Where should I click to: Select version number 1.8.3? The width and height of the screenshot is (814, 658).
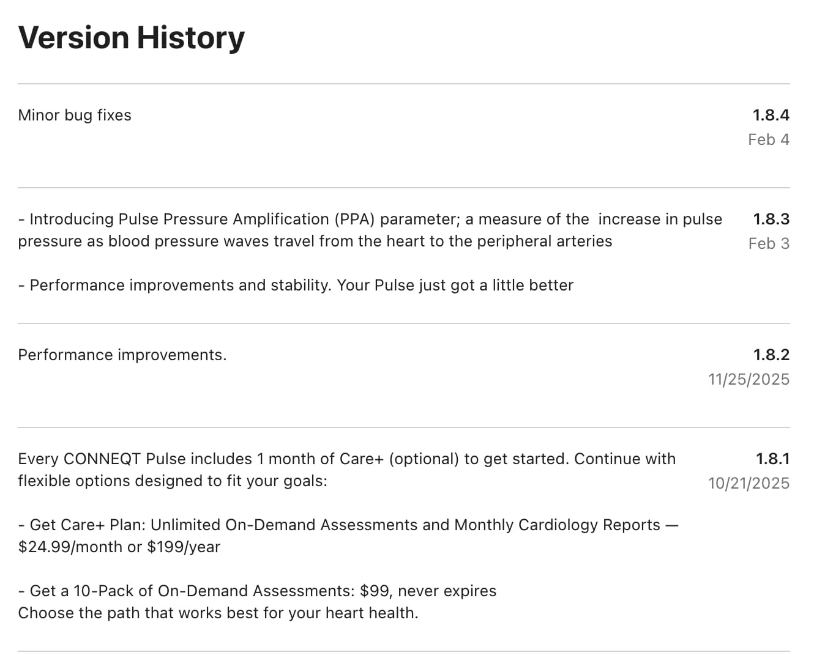(x=771, y=219)
